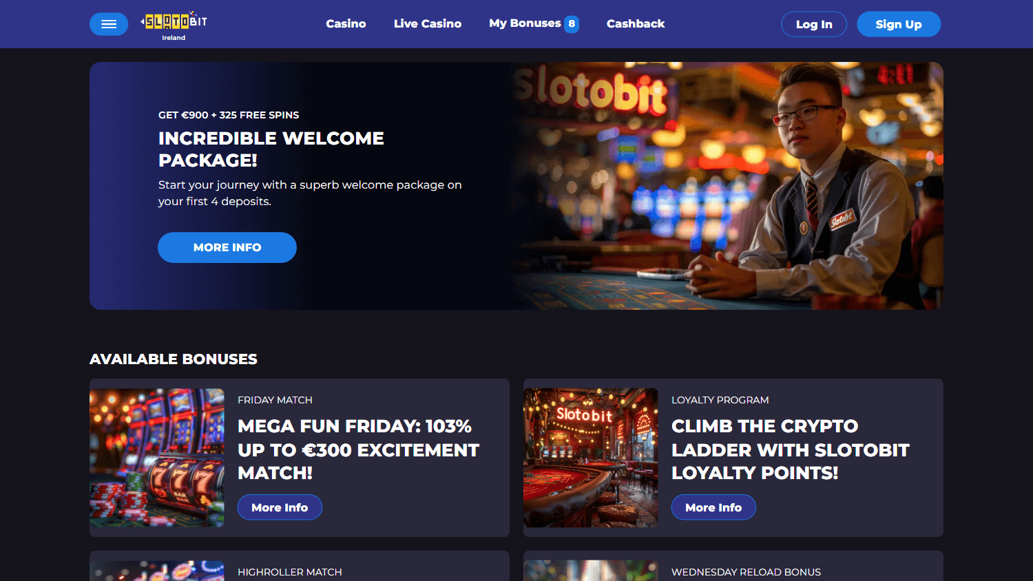
Task: Open the Live Casino page
Action: pyautogui.click(x=428, y=23)
